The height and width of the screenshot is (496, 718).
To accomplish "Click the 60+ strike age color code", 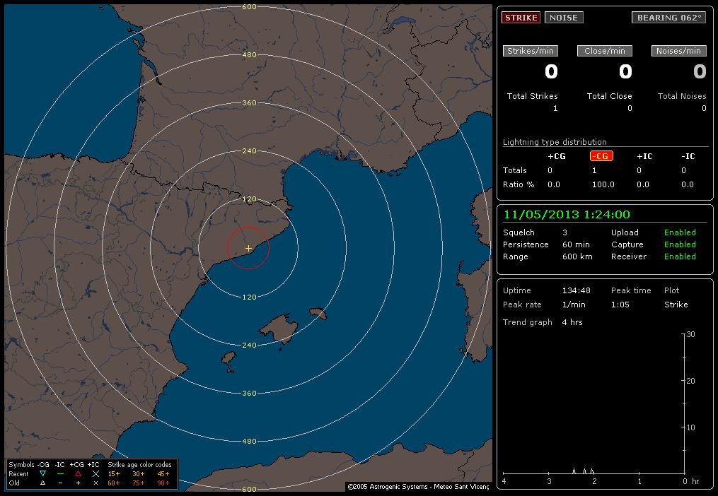I will click(x=114, y=483).
